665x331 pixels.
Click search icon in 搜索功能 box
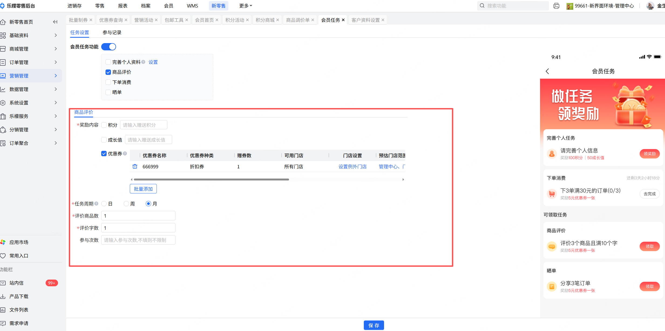pyautogui.click(x=482, y=6)
